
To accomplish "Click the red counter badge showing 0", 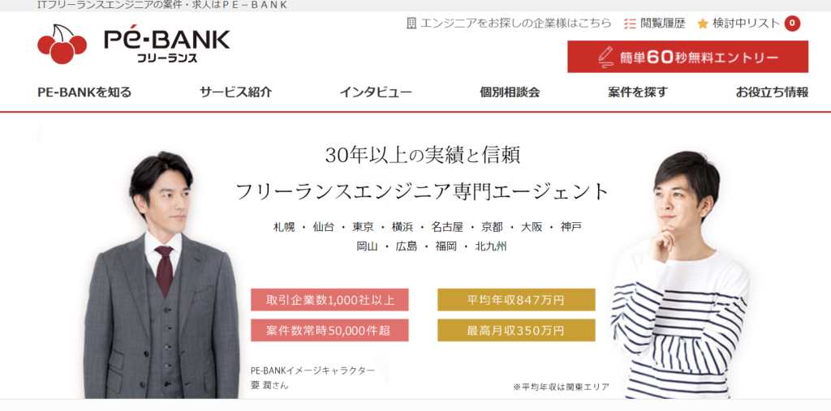I will (x=792, y=24).
